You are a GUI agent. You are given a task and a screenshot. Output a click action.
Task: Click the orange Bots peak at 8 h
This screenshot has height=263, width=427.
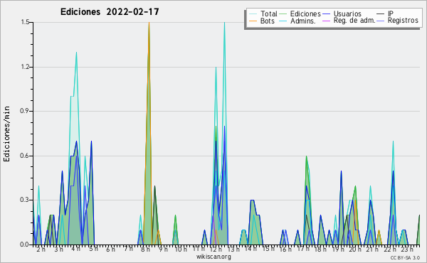coord(149,23)
